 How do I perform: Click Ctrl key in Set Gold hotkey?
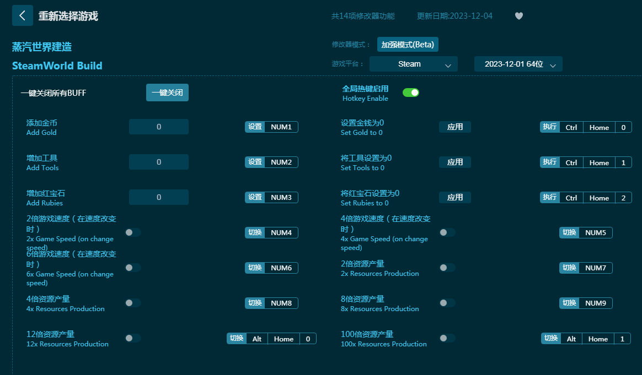click(571, 127)
